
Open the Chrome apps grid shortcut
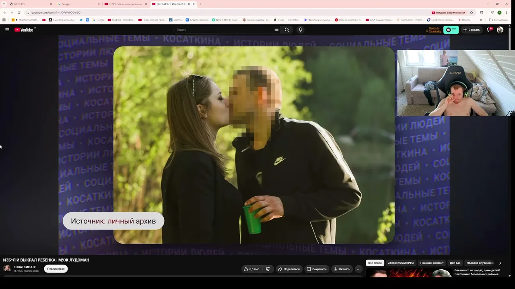click(4, 20)
